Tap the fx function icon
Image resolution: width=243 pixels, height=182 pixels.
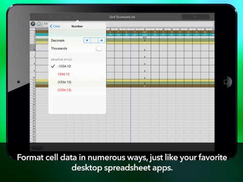(33, 24)
